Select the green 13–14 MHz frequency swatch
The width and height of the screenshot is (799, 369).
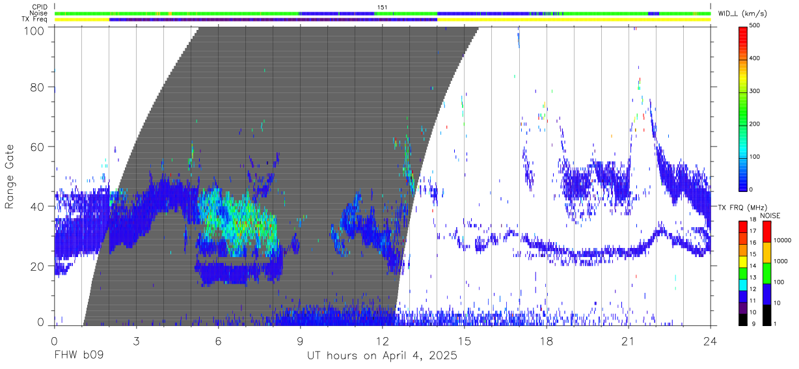tap(742, 273)
